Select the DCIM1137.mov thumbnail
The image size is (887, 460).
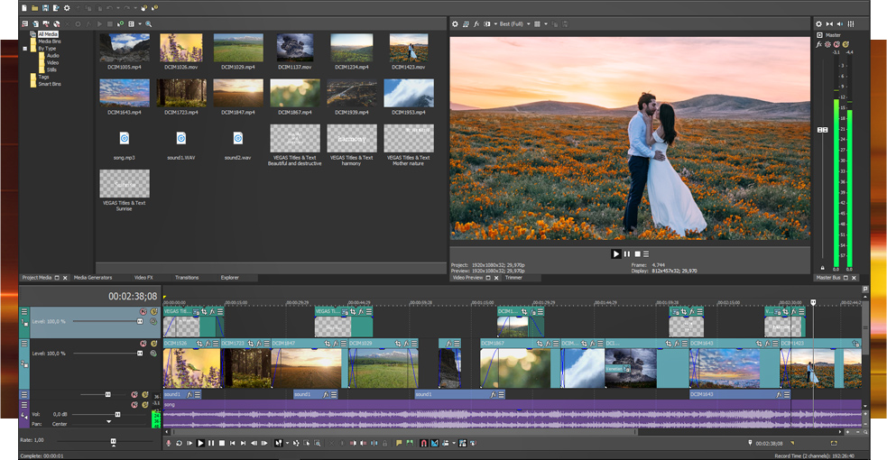[x=295, y=48]
